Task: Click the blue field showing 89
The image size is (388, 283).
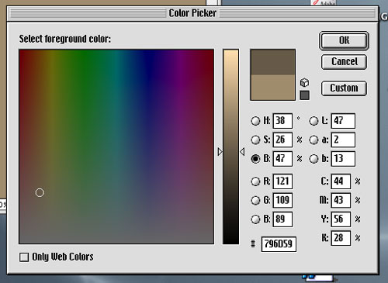Action: click(x=282, y=219)
